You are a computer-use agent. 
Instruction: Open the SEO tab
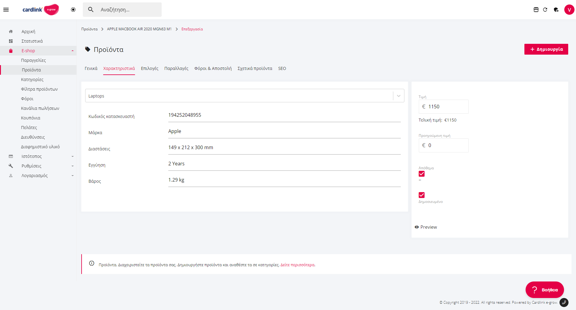coord(282,68)
